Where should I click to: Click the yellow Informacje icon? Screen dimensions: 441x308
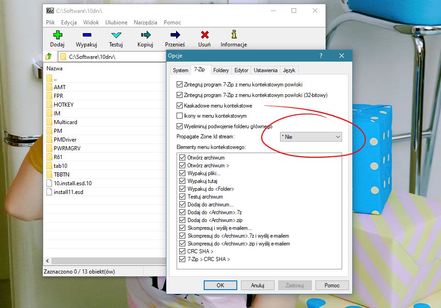point(234,34)
